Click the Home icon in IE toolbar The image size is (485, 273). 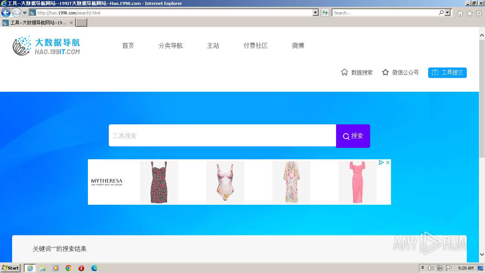point(460,13)
